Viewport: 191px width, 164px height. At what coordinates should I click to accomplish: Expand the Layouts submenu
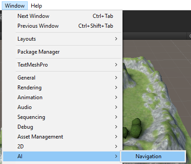pos(62,39)
